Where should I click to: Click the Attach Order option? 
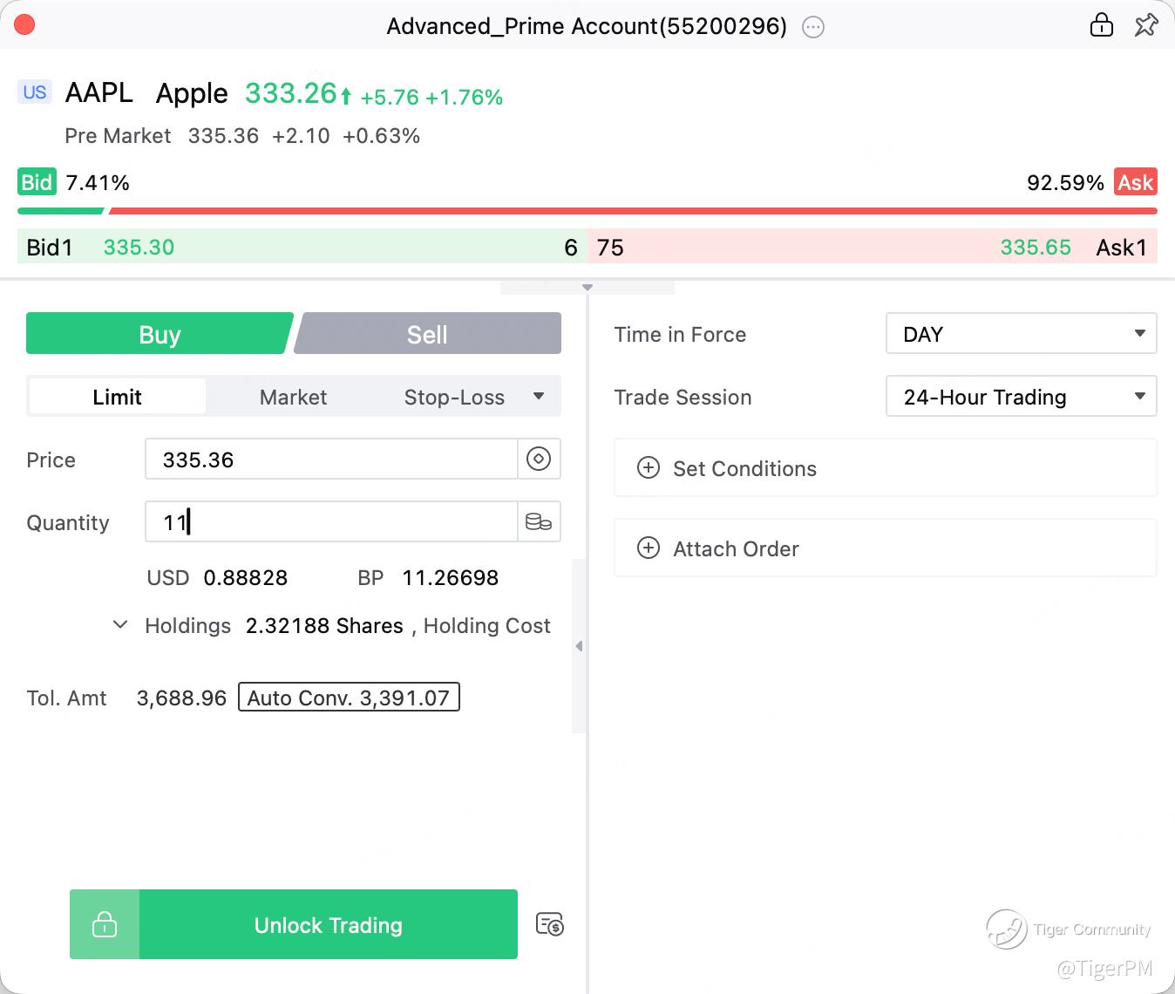pos(886,548)
